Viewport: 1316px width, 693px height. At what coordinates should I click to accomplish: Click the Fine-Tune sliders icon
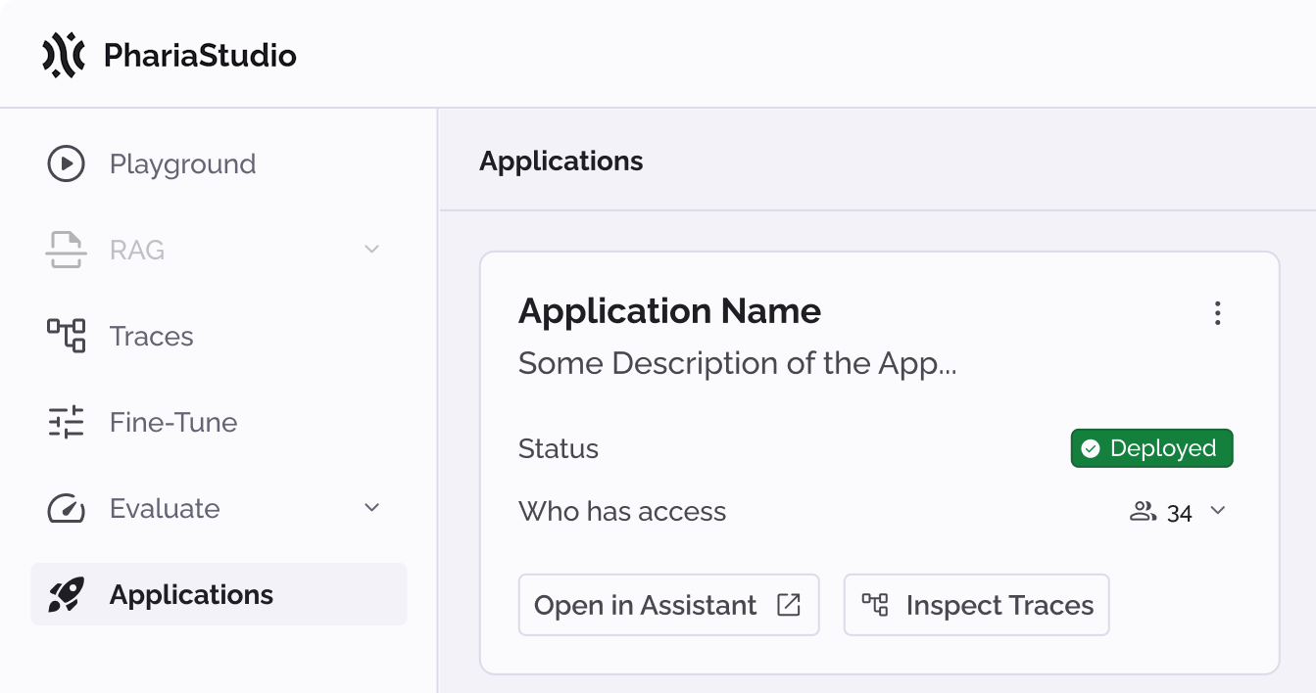(x=67, y=422)
